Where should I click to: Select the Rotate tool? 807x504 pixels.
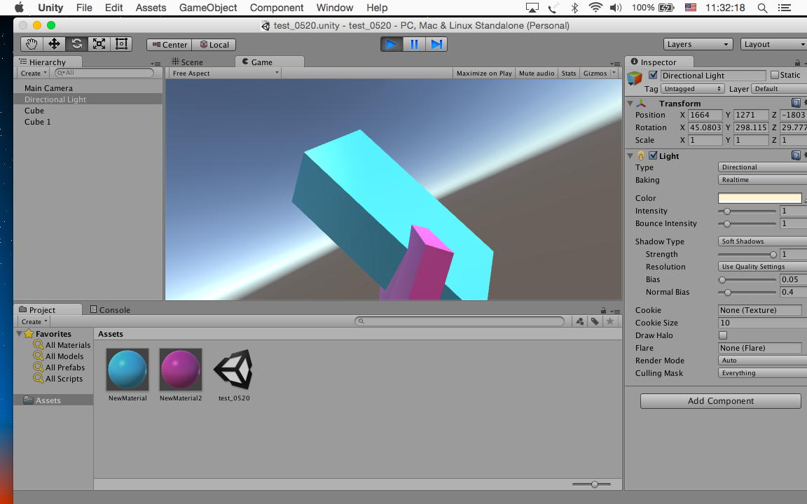(x=76, y=44)
